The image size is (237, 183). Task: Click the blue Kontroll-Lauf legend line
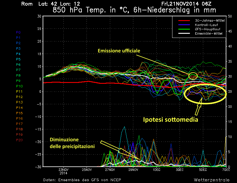184,25
